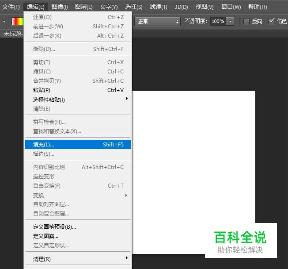Close the 编辑(E) menu in menu bar
The height and width of the screenshot is (269, 288).
tap(35, 7)
